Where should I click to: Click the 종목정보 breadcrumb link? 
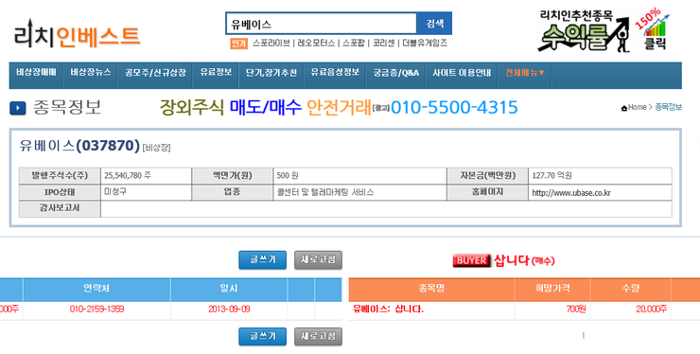click(x=668, y=107)
